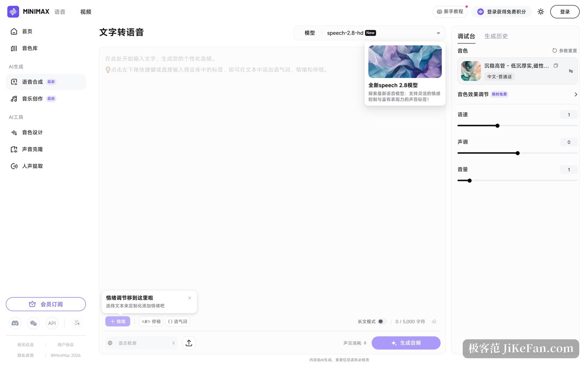Insert a 停顿 pause tag
Viewport: 587px width, 366px height.
pyautogui.click(x=151, y=321)
